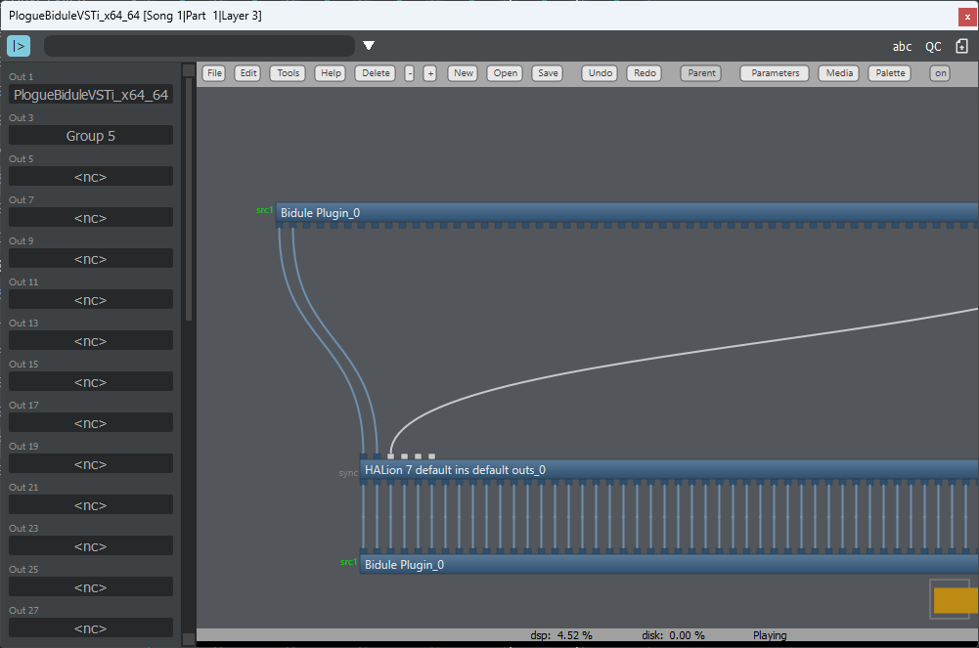Click the scrollbar up button in outputs list

[x=189, y=69]
